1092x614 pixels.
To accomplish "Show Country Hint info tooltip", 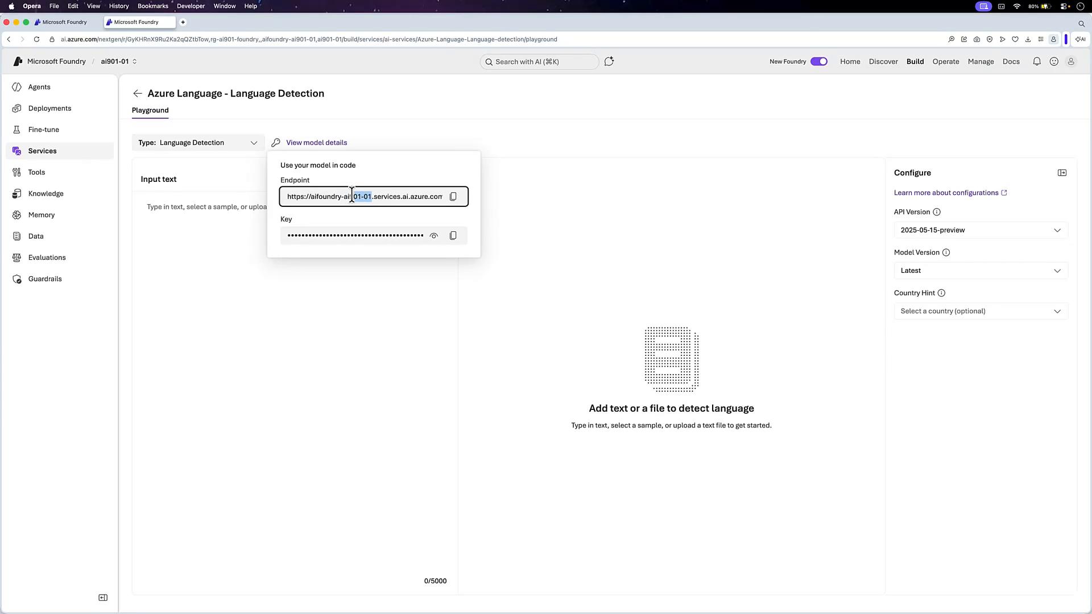I will click(941, 293).
